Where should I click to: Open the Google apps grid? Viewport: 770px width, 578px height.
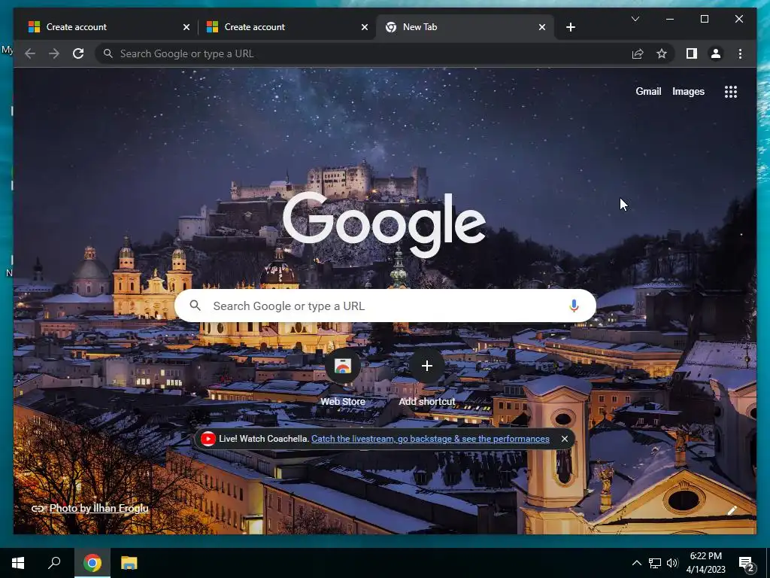(731, 91)
